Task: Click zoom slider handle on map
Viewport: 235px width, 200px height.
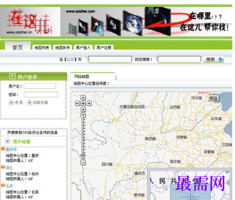Action: click(83, 155)
